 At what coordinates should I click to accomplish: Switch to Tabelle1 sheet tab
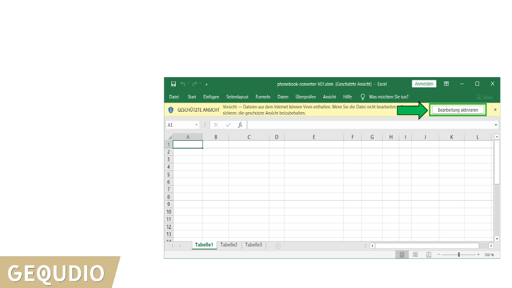(204, 245)
